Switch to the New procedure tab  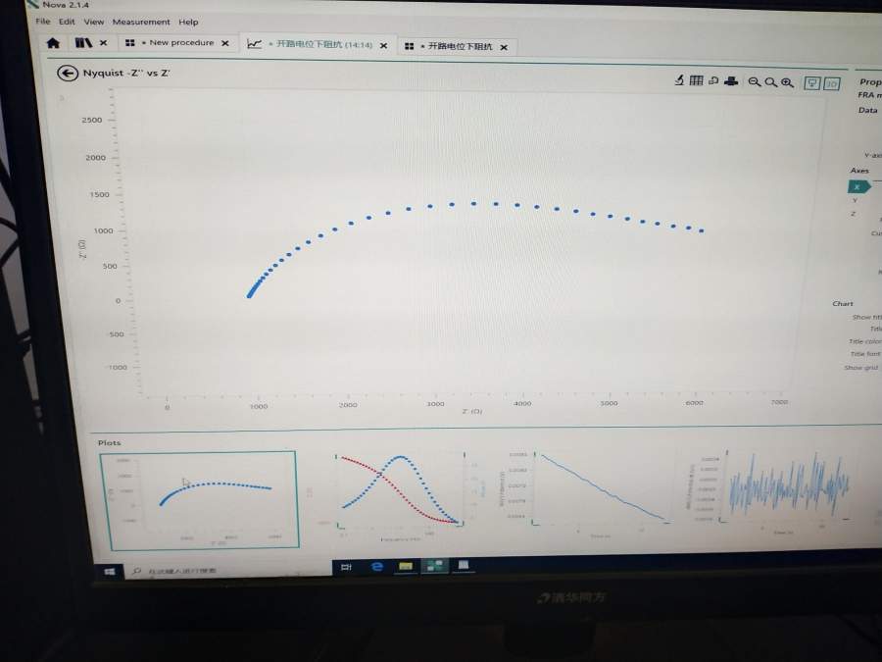(177, 43)
